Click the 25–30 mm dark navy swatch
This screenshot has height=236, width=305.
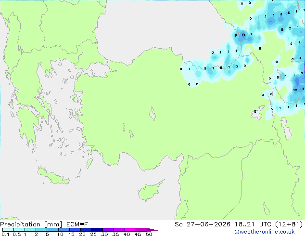pos(97,230)
